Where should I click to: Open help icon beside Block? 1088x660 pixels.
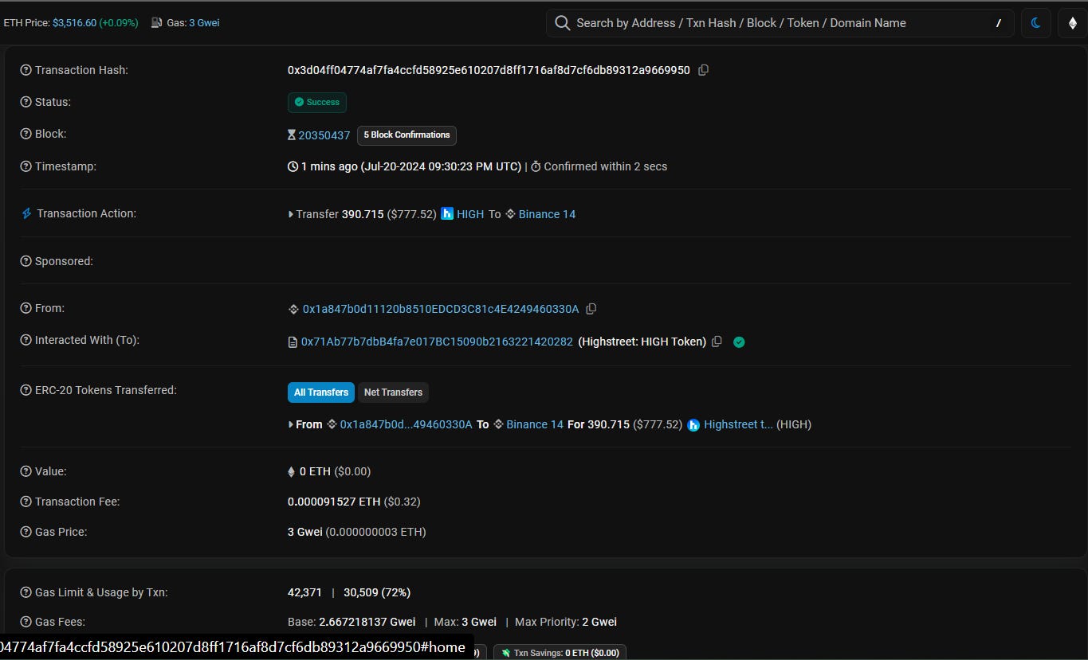pos(26,134)
